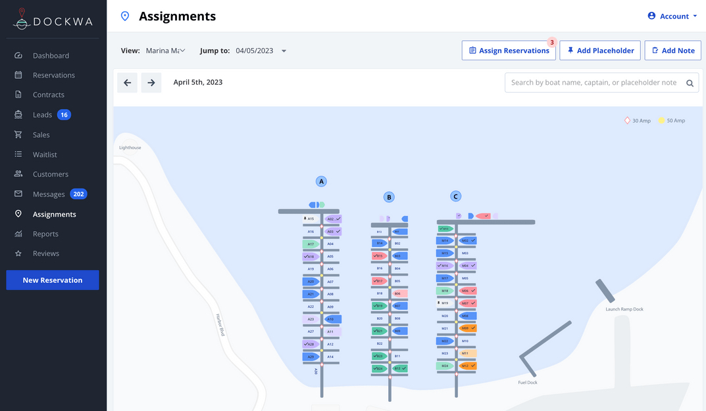
Task: Select dock A circle marker
Action: pos(321,181)
